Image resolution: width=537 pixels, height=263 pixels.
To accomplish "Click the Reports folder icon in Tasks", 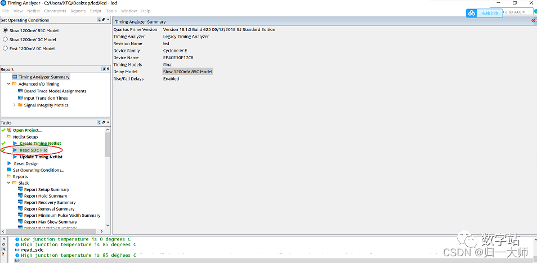I will [9, 176].
